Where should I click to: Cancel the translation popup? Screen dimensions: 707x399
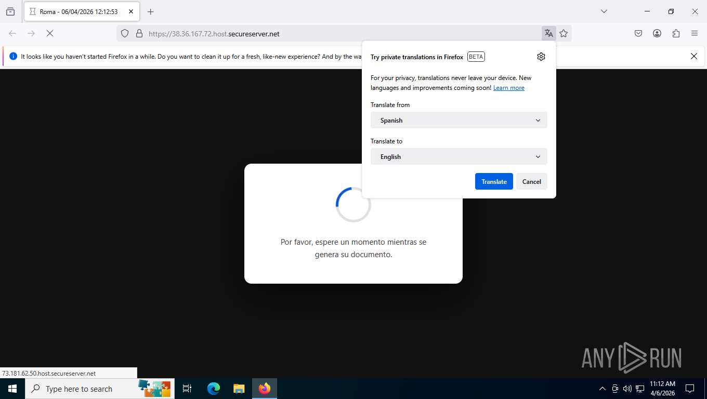531,181
